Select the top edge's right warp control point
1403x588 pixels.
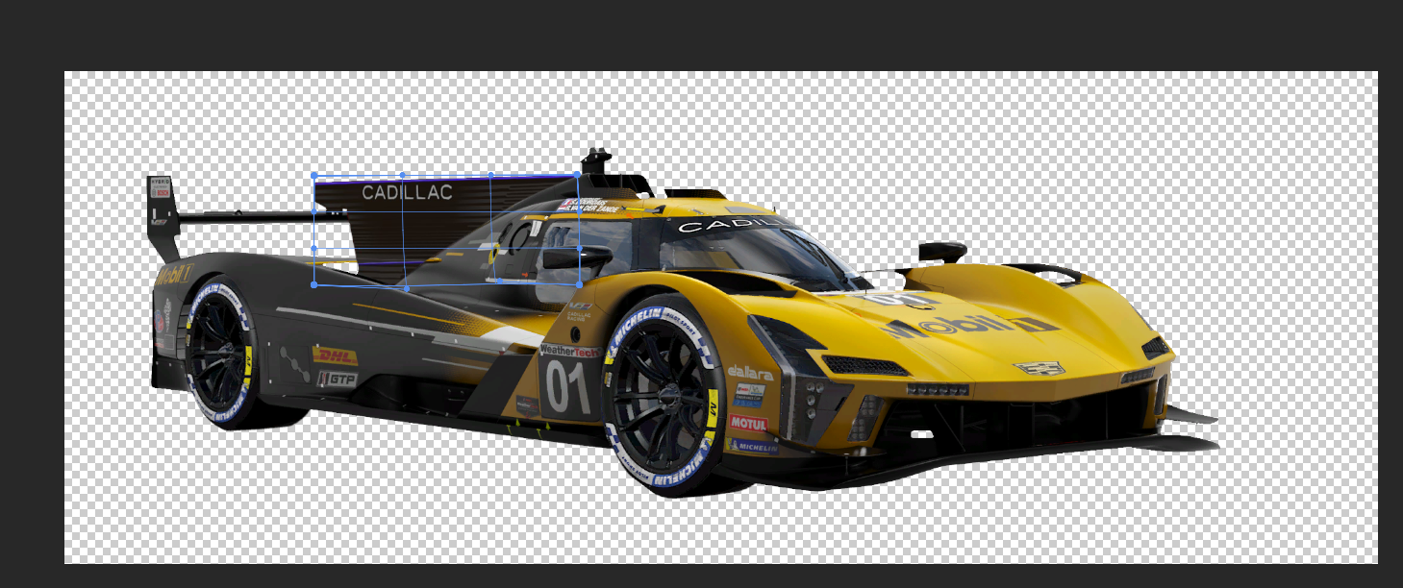point(491,176)
